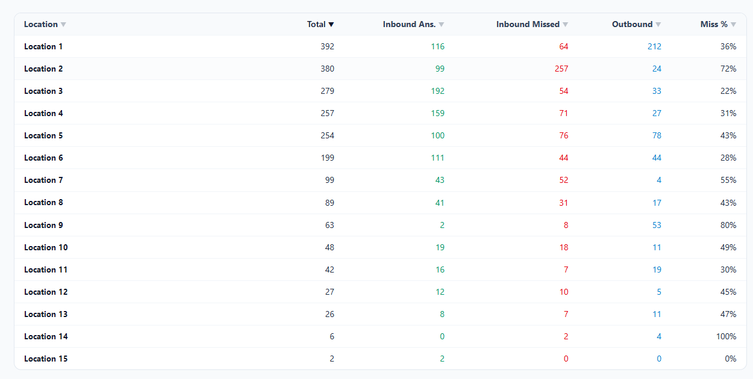Screen dimensions: 753x379
Task: Sort by the Total column header
Action: 320,25
